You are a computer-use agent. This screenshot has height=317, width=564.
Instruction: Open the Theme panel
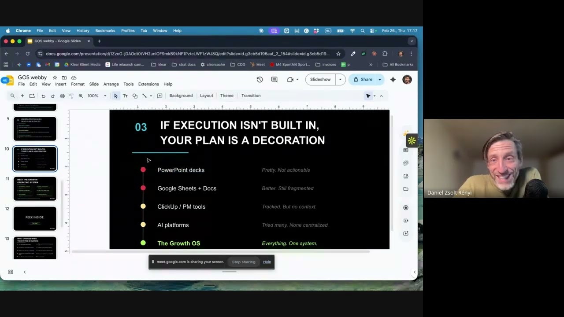pos(227,96)
